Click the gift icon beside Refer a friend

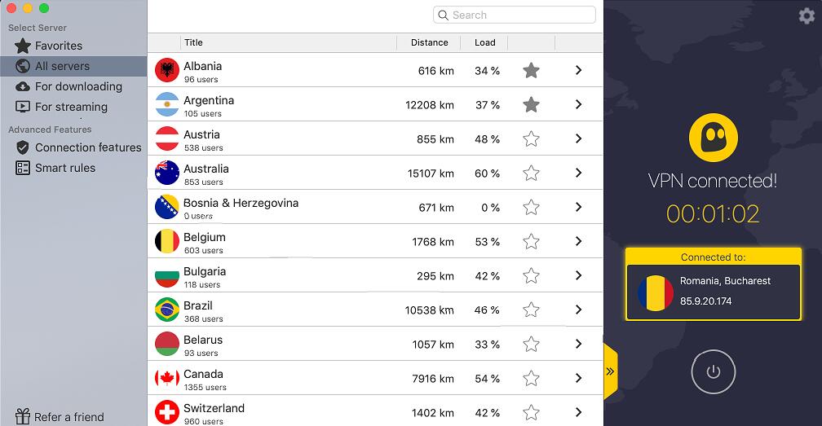coord(23,416)
